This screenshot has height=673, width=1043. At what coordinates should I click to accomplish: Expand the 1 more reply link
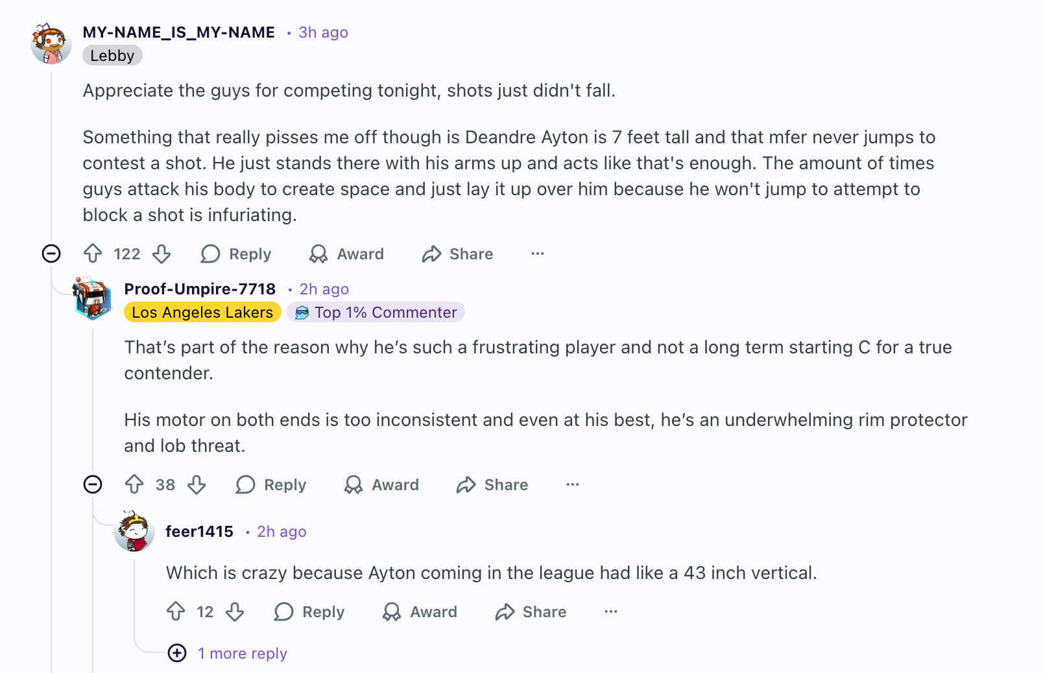[242, 653]
